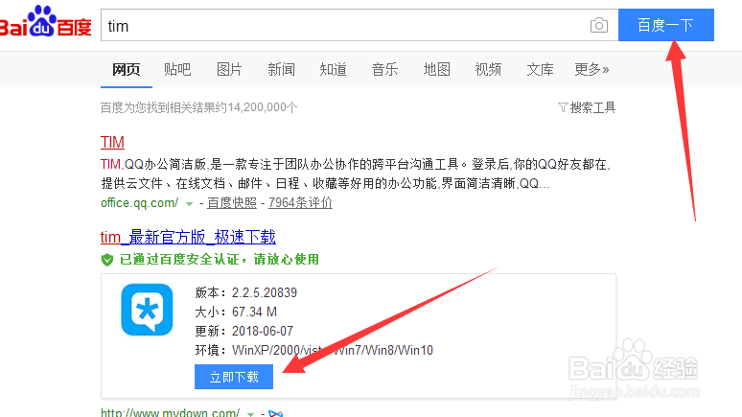
Task: Click the search box containing tim
Action: [359, 25]
